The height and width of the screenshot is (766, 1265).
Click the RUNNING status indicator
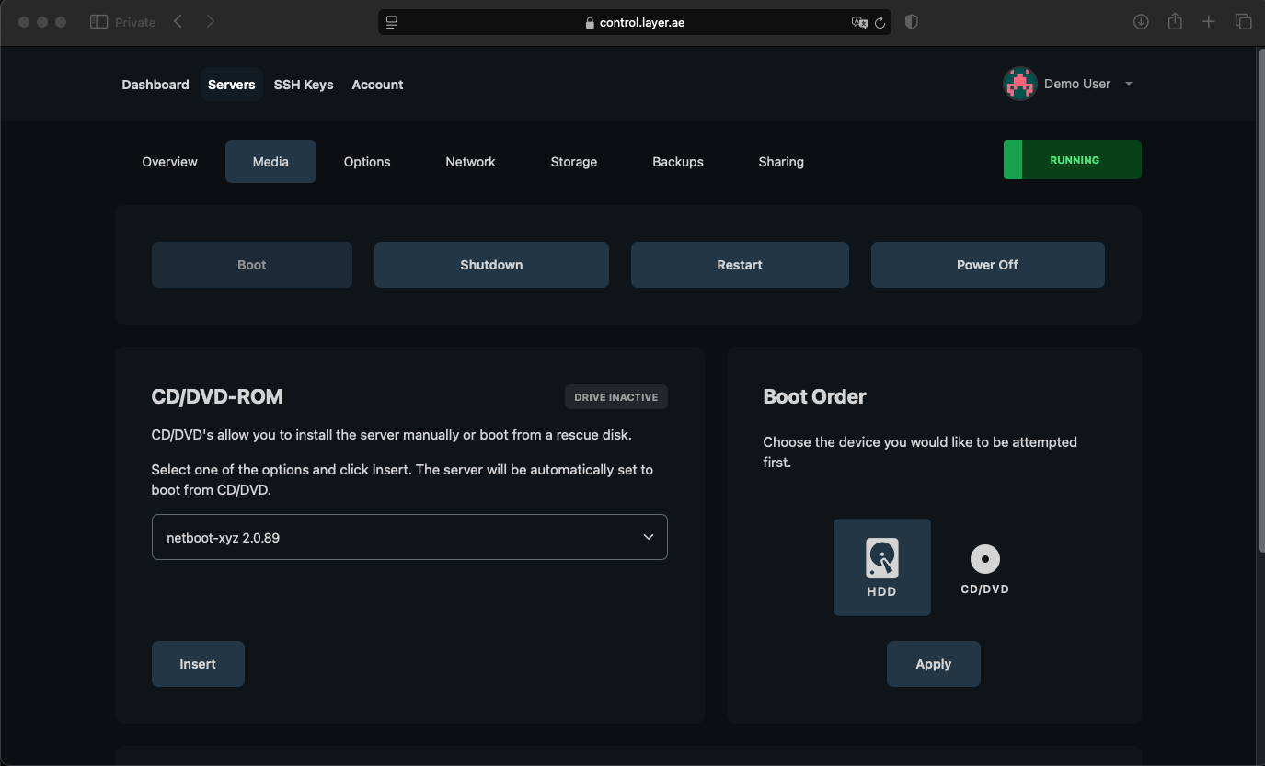pyautogui.click(x=1072, y=160)
